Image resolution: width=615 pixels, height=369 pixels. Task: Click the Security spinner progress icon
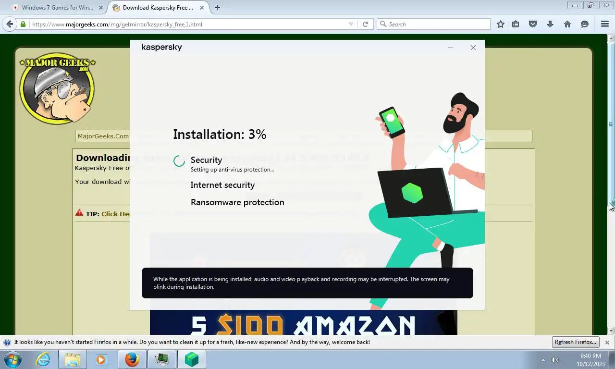point(179,161)
